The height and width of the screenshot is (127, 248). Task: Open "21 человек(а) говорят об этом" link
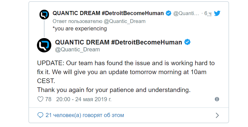pyautogui.click(x=85, y=115)
